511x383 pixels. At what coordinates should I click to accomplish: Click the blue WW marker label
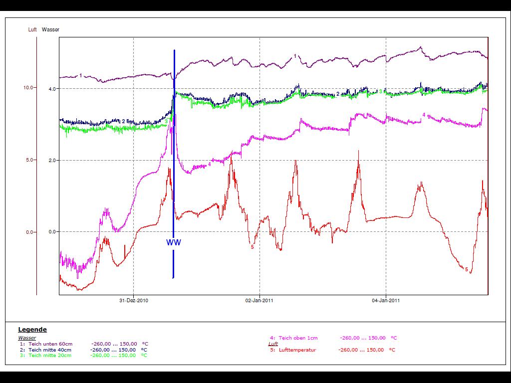point(174,243)
